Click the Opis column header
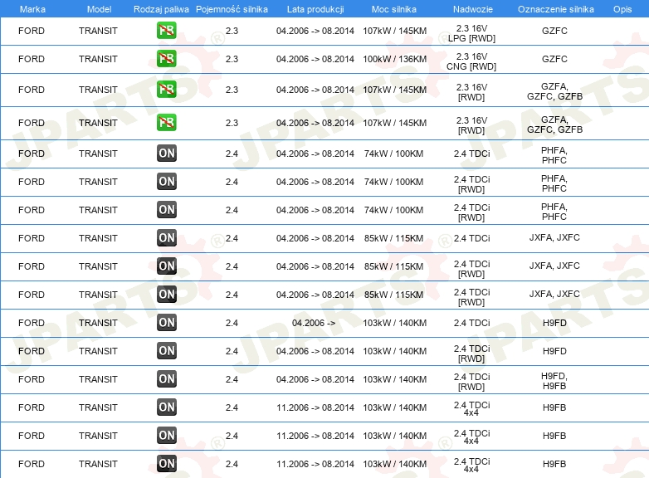The width and height of the screenshot is (649, 478). tap(622, 9)
